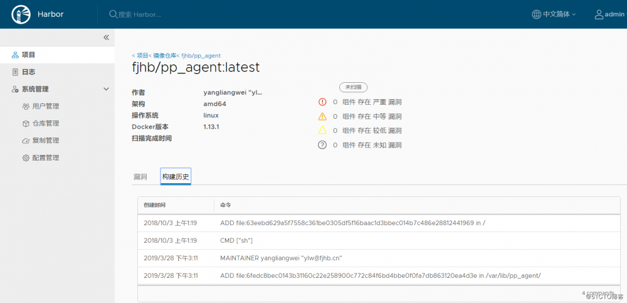627x303 pixels.
Task: Click the 2019/3/28 MAINTAINER row timestamp
Action: [171, 258]
